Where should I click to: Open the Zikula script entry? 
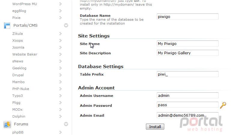point(17,34)
